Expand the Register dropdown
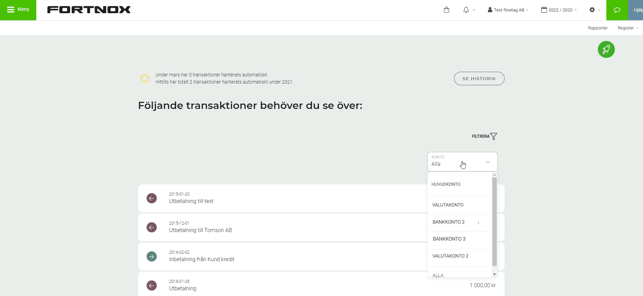 (628, 28)
